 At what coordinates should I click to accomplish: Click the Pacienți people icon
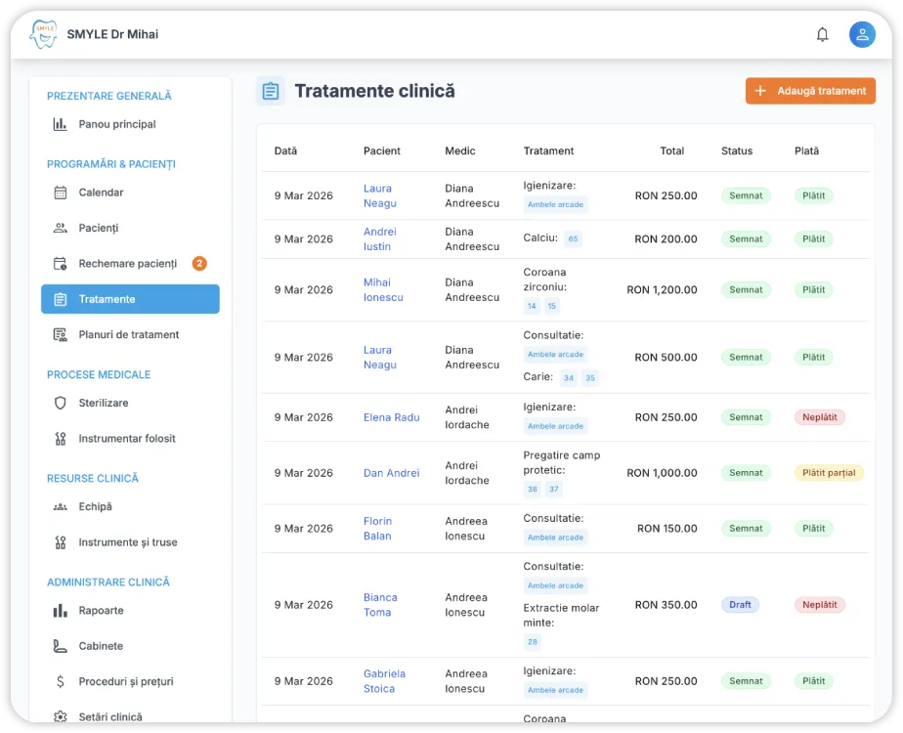(x=60, y=228)
